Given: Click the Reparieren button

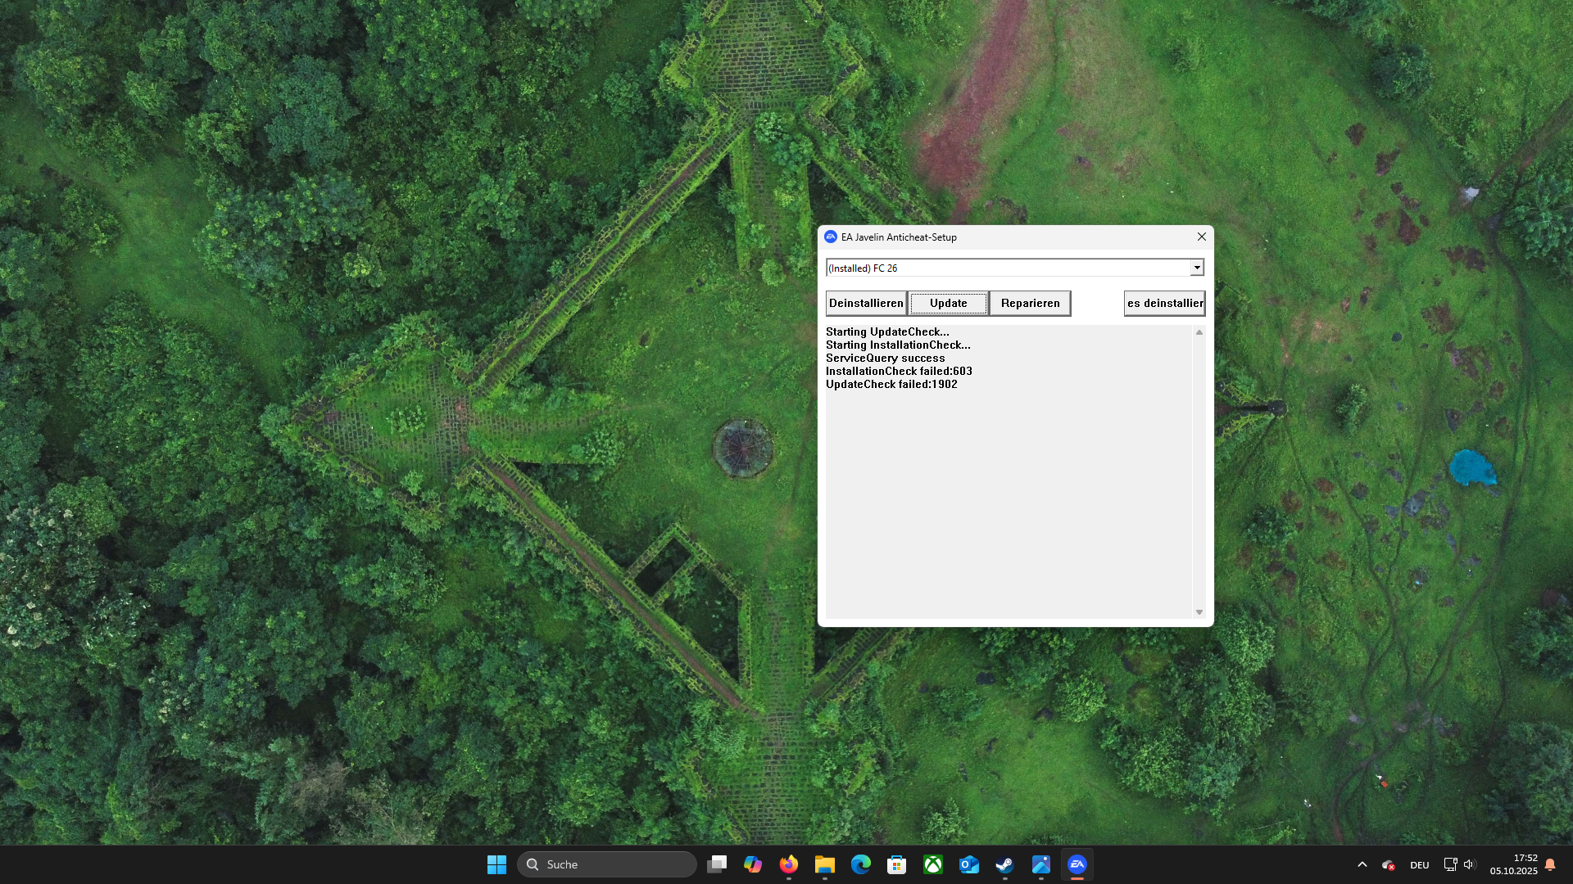Looking at the screenshot, I should (x=1030, y=303).
